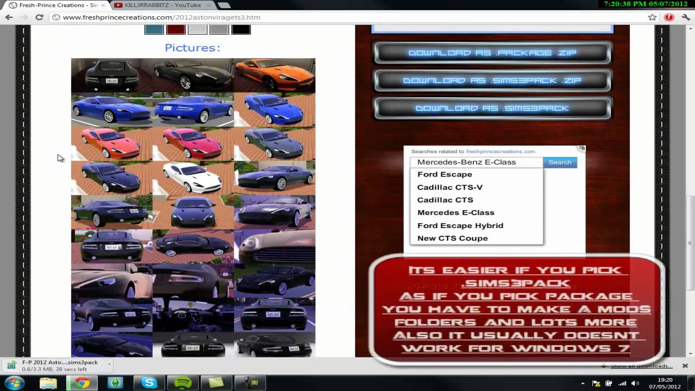
Task: Open Skype from the taskbar
Action: click(x=149, y=383)
